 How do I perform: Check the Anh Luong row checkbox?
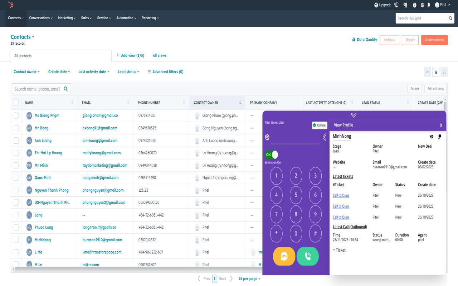click(16, 140)
